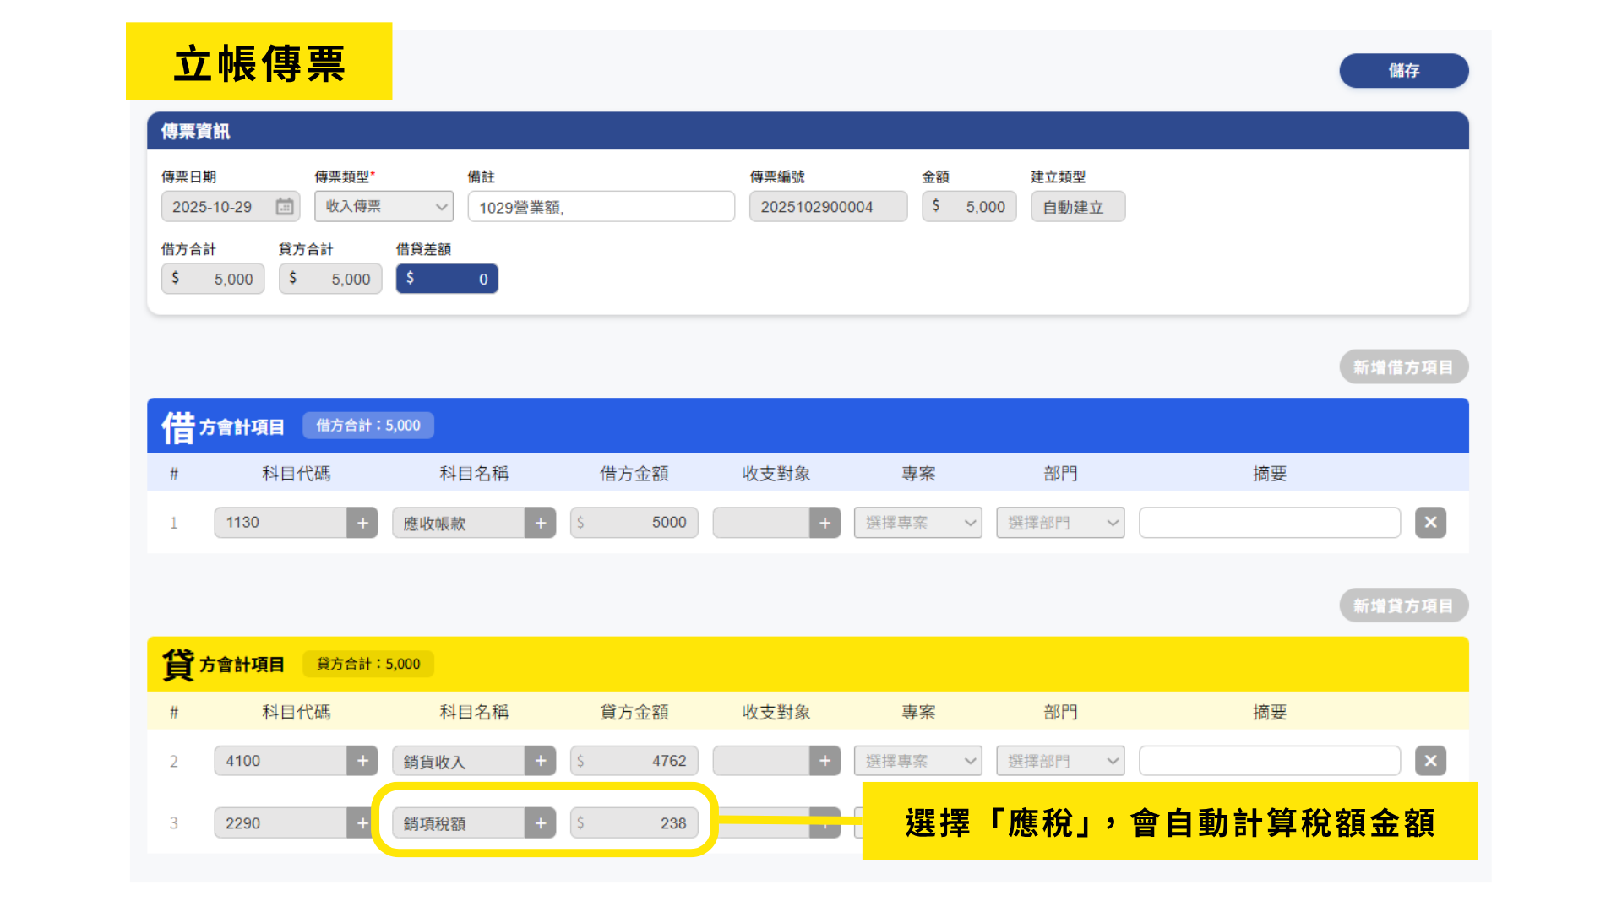Image resolution: width=1622 pixels, height=912 pixels.
Task: Open the 傳票類型 dropdown showing 收入傳票
Action: pyautogui.click(x=384, y=206)
